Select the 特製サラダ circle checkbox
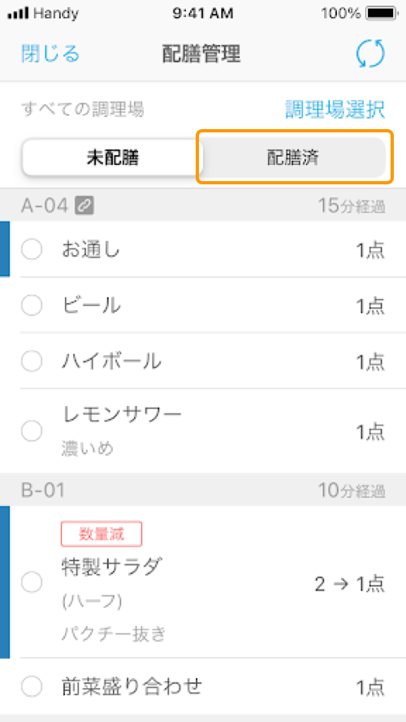406x722 pixels. [x=32, y=583]
